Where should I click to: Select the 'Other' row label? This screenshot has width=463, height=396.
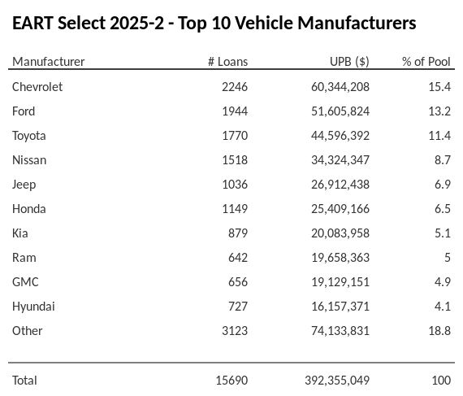click(27, 331)
